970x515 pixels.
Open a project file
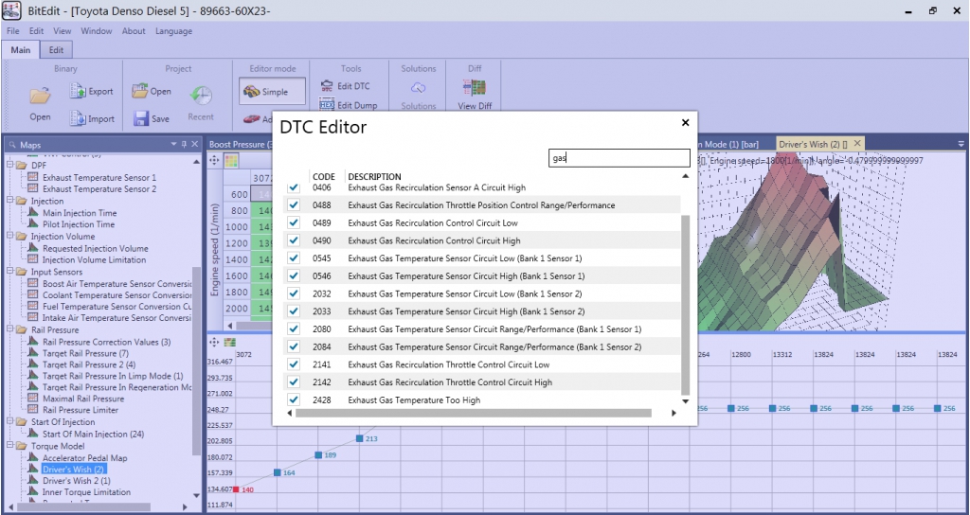coord(152,92)
